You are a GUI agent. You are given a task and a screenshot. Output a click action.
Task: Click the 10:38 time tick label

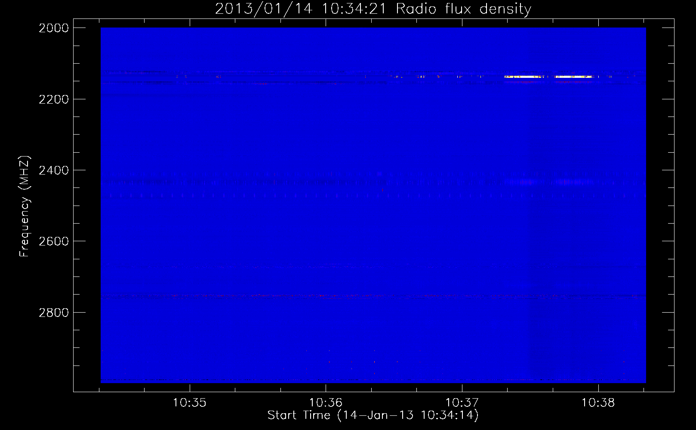coord(598,403)
